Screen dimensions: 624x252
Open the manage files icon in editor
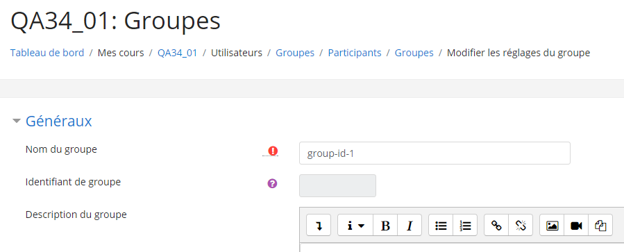[600, 226]
